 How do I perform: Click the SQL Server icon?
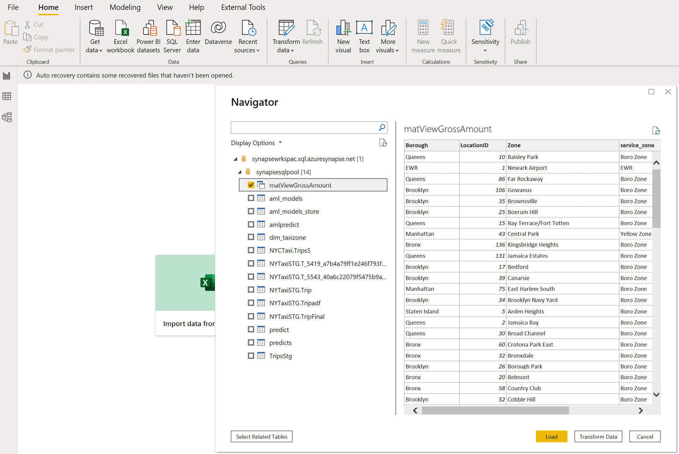click(x=172, y=28)
